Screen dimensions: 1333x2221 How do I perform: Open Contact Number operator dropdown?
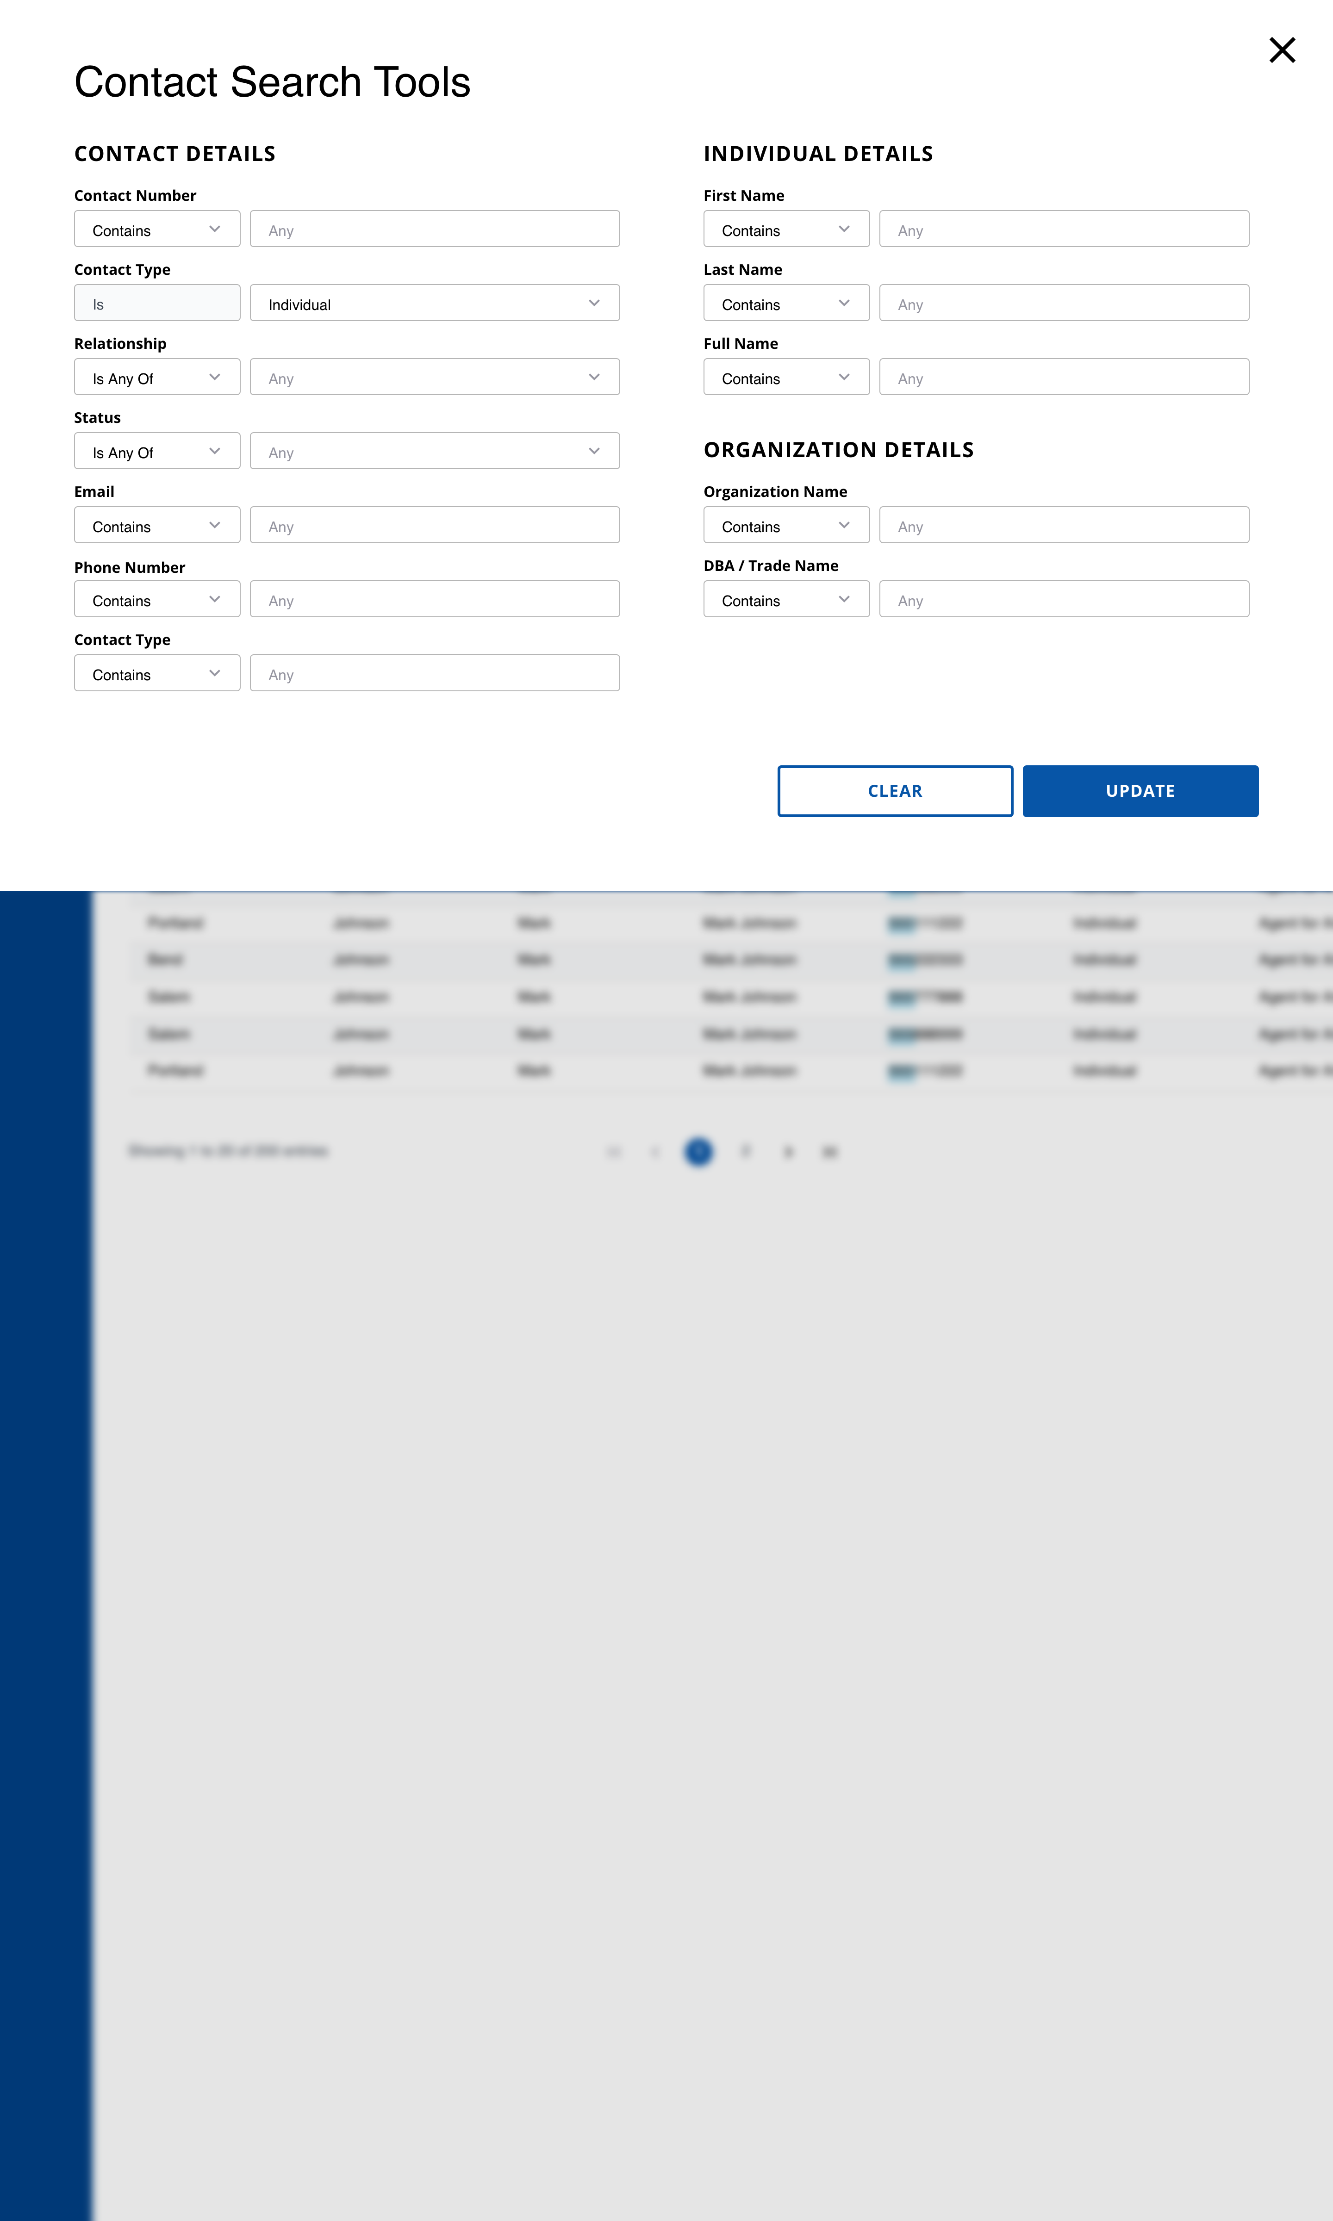tap(156, 230)
